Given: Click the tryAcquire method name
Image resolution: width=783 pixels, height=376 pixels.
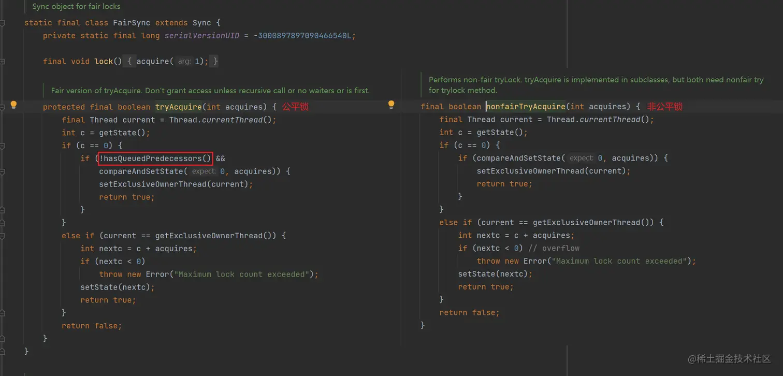Looking at the screenshot, I should click(179, 107).
